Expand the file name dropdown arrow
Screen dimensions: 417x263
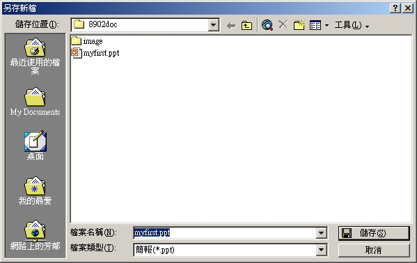[x=321, y=233]
